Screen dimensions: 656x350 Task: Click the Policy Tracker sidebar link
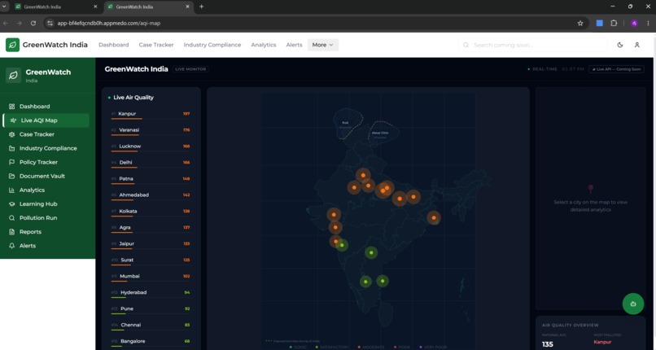click(38, 162)
